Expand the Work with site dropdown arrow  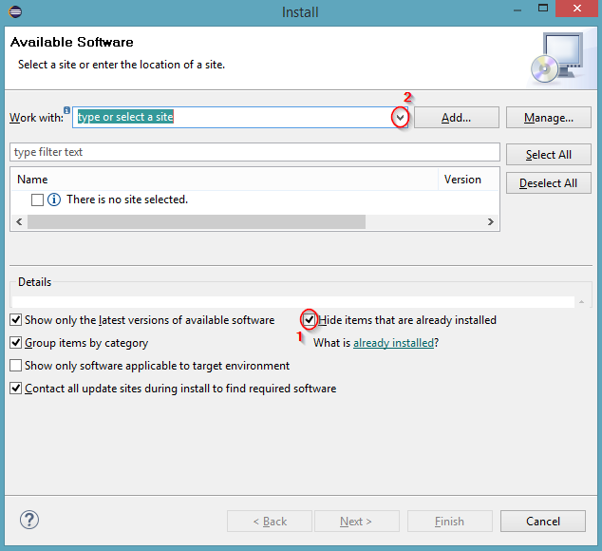400,118
